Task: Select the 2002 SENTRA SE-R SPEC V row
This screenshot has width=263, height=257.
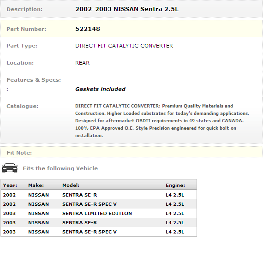Action: click(x=99, y=204)
